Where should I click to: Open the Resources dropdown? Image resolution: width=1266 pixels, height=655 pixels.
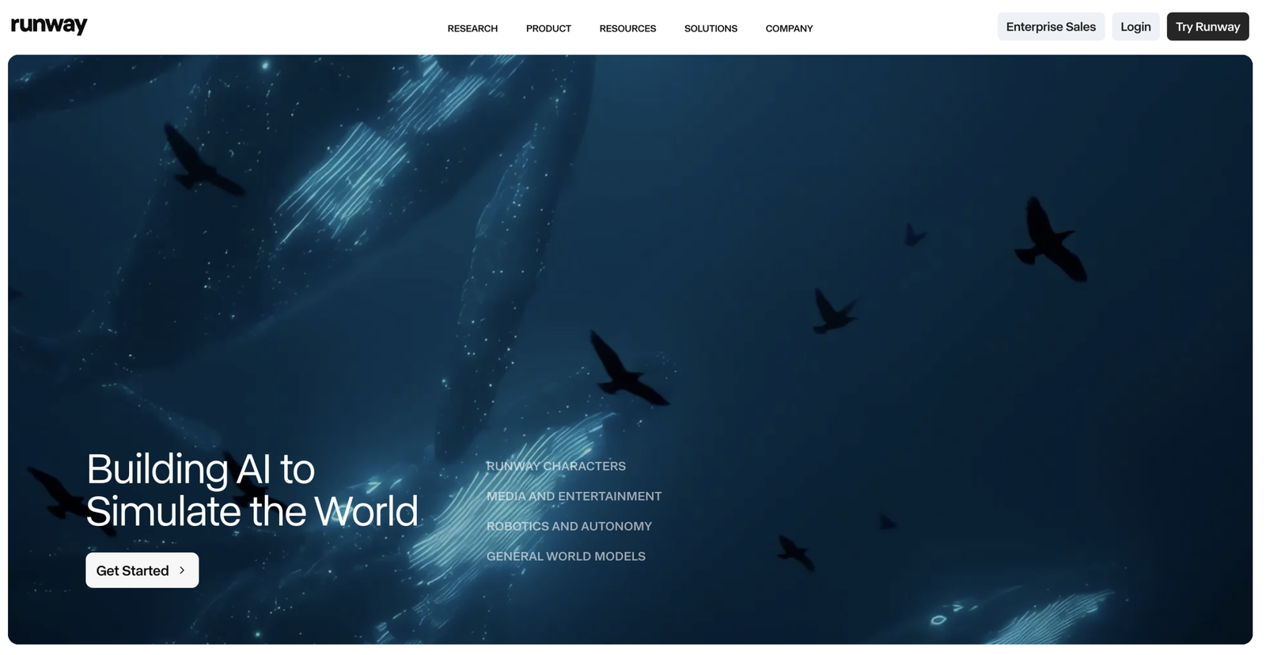[627, 28]
